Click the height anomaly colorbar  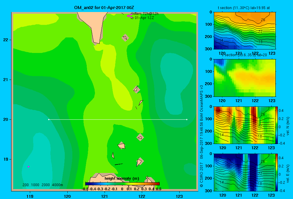click(x=122, y=184)
